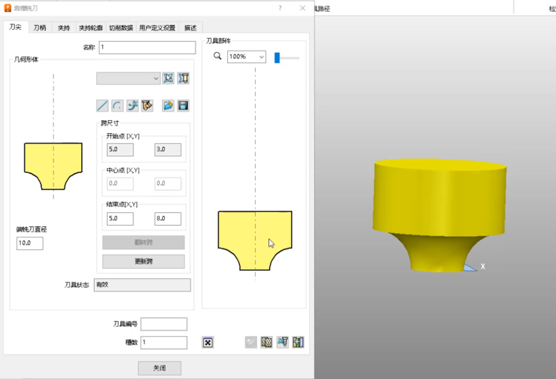
Task: Click the 关闭 button
Action: pyautogui.click(x=159, y=368)
